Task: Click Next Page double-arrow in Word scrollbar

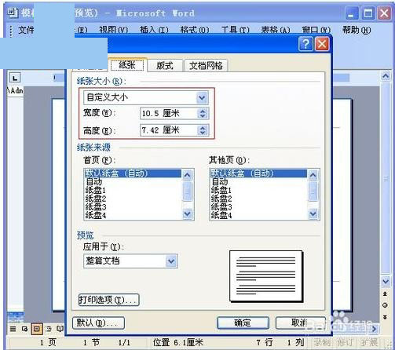Action: click(385, 317)
